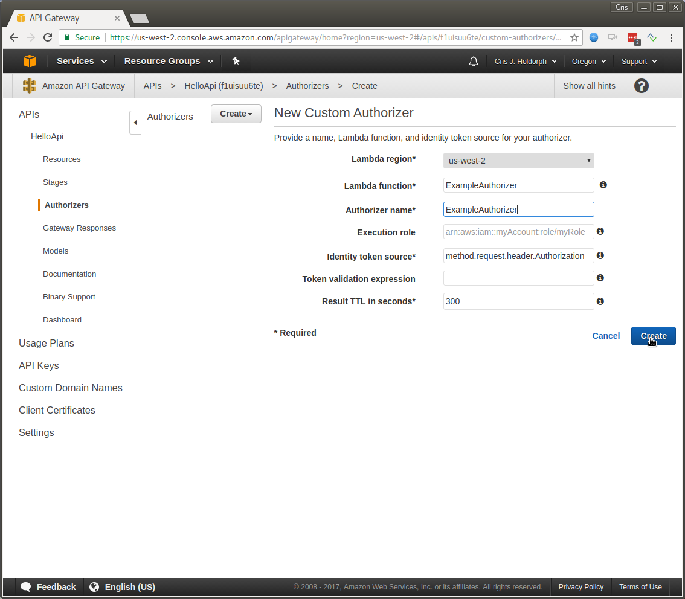Click the Secure padlock site info
Viewport: 685px width, 599px height.
(82, 37)
